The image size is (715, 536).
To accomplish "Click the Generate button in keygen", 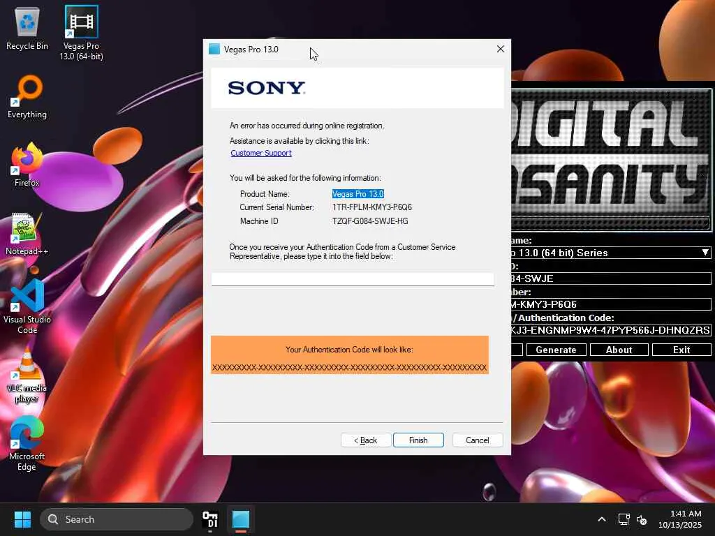I will (x=556, y=350).
